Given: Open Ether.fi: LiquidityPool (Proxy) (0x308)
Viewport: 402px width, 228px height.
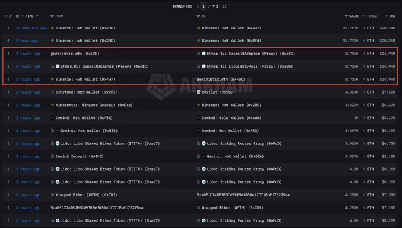Looking at the screenshot, I should tap(249, 67).
